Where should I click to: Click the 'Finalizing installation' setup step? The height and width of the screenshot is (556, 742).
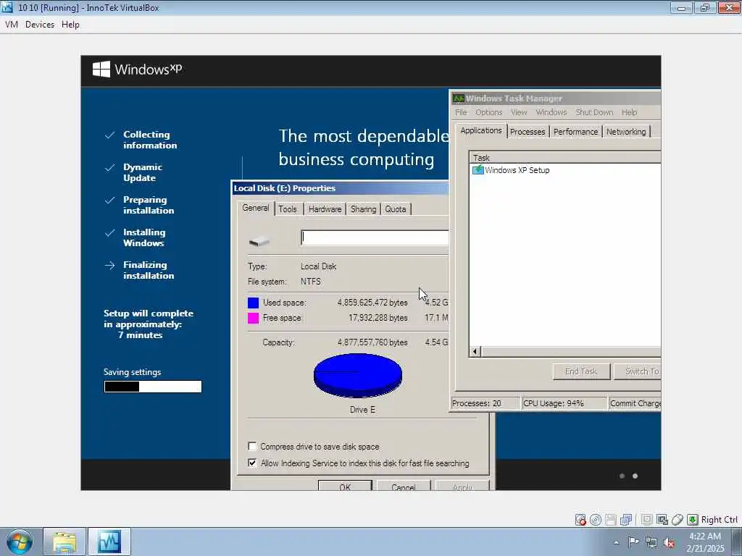tap(149, 270)
